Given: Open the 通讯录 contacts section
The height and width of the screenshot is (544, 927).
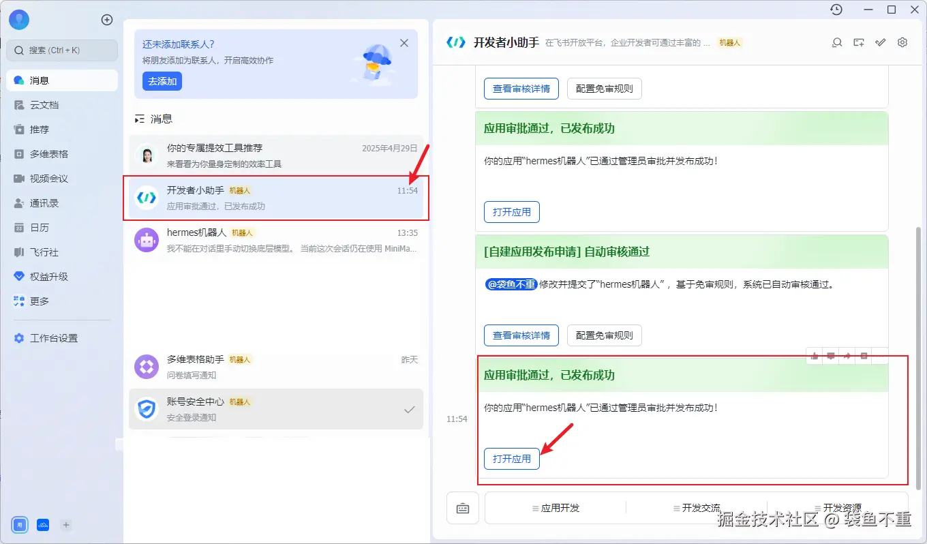Looking at the screenshot, I should point(62,203).
